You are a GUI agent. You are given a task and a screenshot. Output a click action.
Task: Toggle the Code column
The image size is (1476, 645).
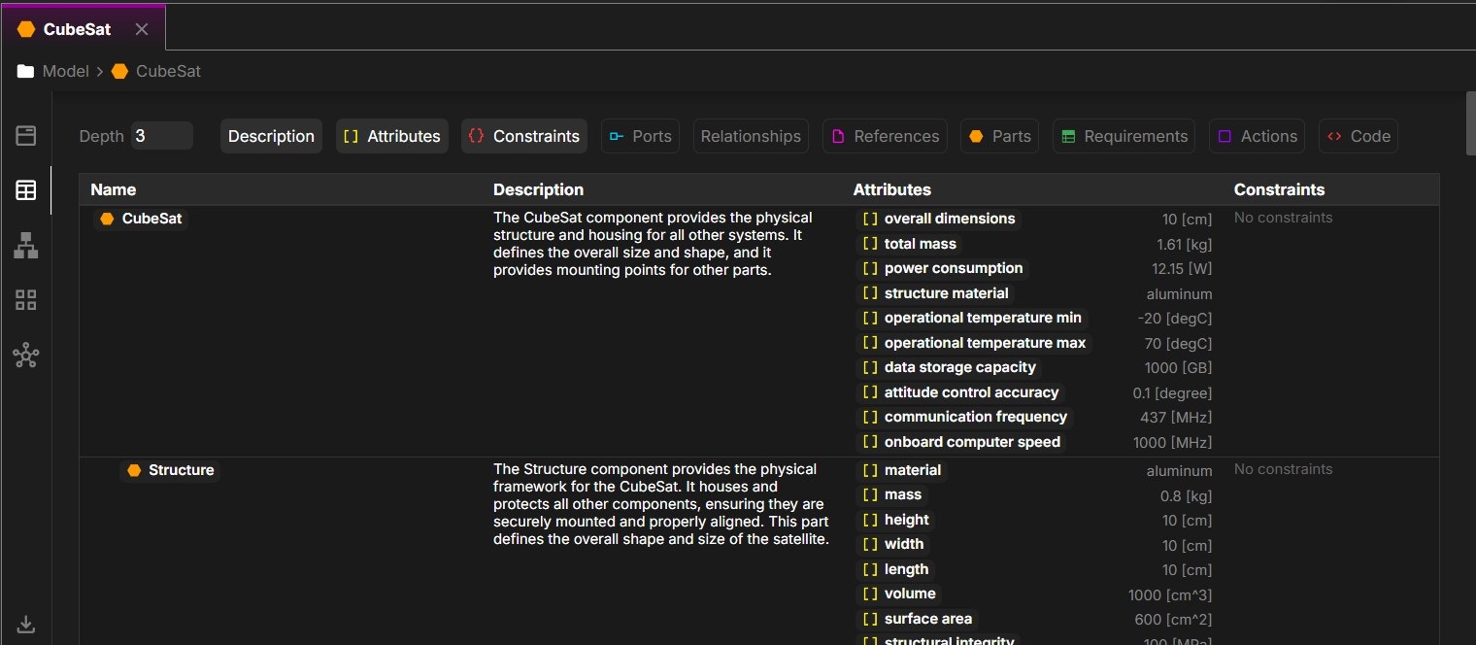1359,136
